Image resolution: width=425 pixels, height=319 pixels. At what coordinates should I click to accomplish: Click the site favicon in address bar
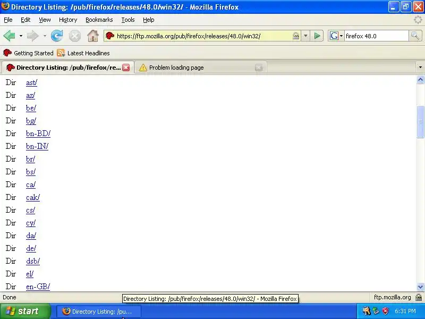tap(110, 36)
